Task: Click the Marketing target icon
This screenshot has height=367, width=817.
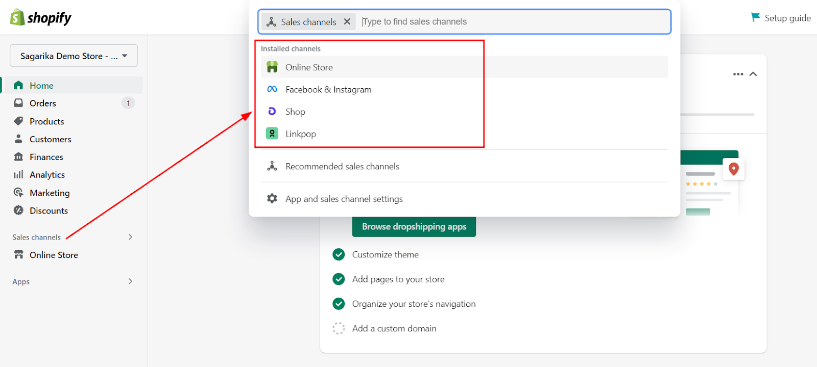Action: coord(18,192)
